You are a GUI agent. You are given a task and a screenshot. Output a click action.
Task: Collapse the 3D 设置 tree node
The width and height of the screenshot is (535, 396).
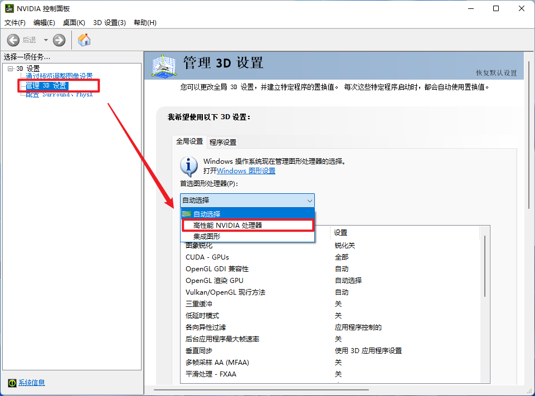click(10, 69)
